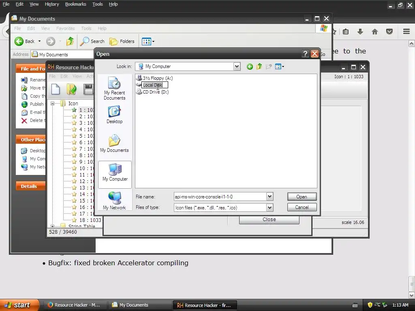Click the Help question mark in Open dialog
The width and height of the screenshot is (415, 311).
(305, 54)
